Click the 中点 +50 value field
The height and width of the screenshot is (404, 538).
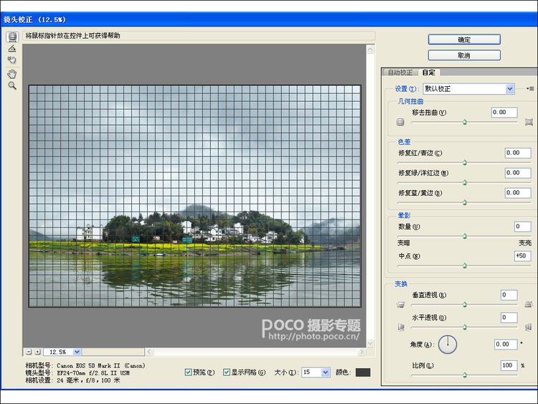click(x=523, y=255)
